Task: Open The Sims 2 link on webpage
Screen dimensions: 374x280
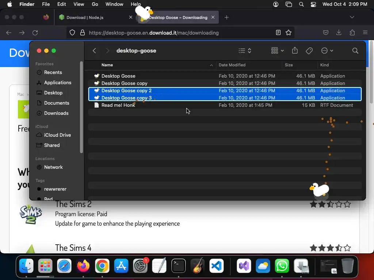Action: tap(73, 204)
